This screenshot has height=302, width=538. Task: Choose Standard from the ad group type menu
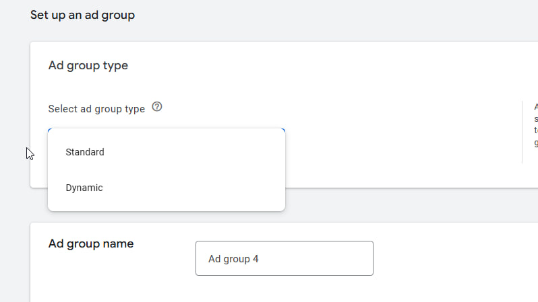click(x=85, y=152)
